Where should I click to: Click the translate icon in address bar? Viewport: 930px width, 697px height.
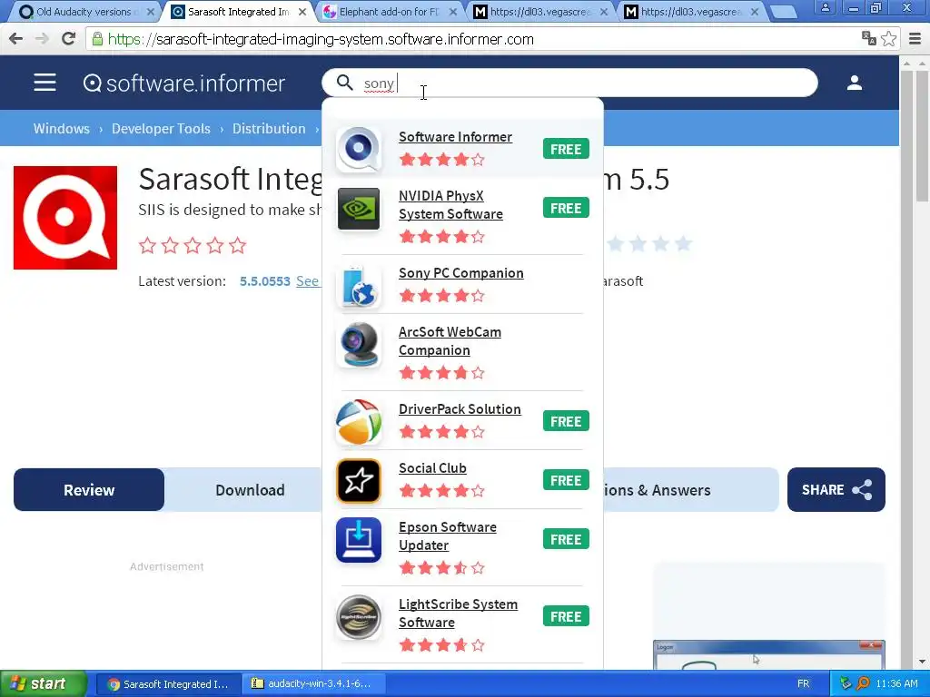868,38
